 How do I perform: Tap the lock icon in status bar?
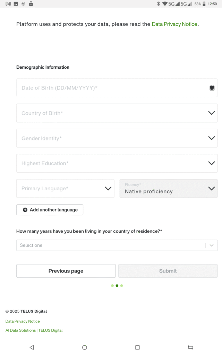coord(31,4)
